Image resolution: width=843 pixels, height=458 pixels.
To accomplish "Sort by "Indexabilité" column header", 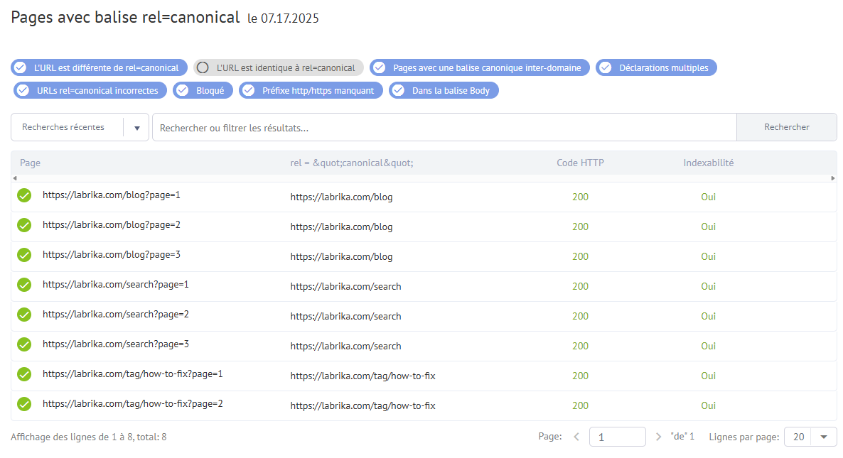I will click(x=708, y=163).
